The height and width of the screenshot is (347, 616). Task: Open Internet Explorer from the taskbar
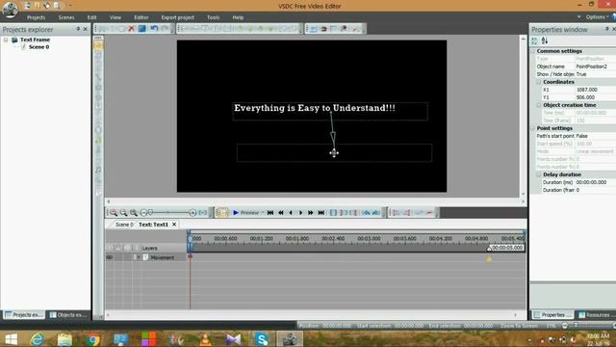pos(37,339)
